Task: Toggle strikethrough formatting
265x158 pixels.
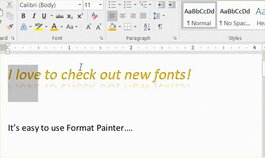Action: 60,16
